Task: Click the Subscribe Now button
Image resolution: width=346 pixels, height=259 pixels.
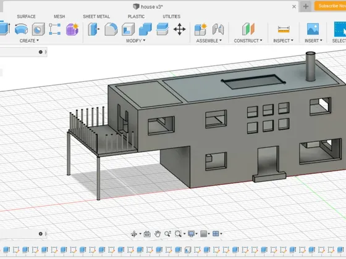Action: tap(331, 6)
